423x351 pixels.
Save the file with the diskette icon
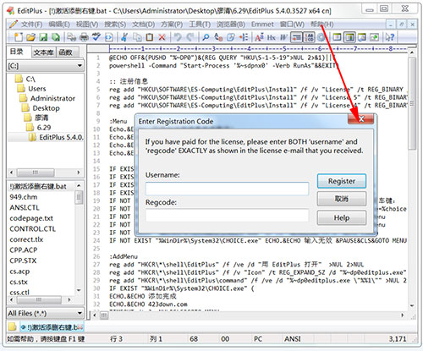[43, 37]
